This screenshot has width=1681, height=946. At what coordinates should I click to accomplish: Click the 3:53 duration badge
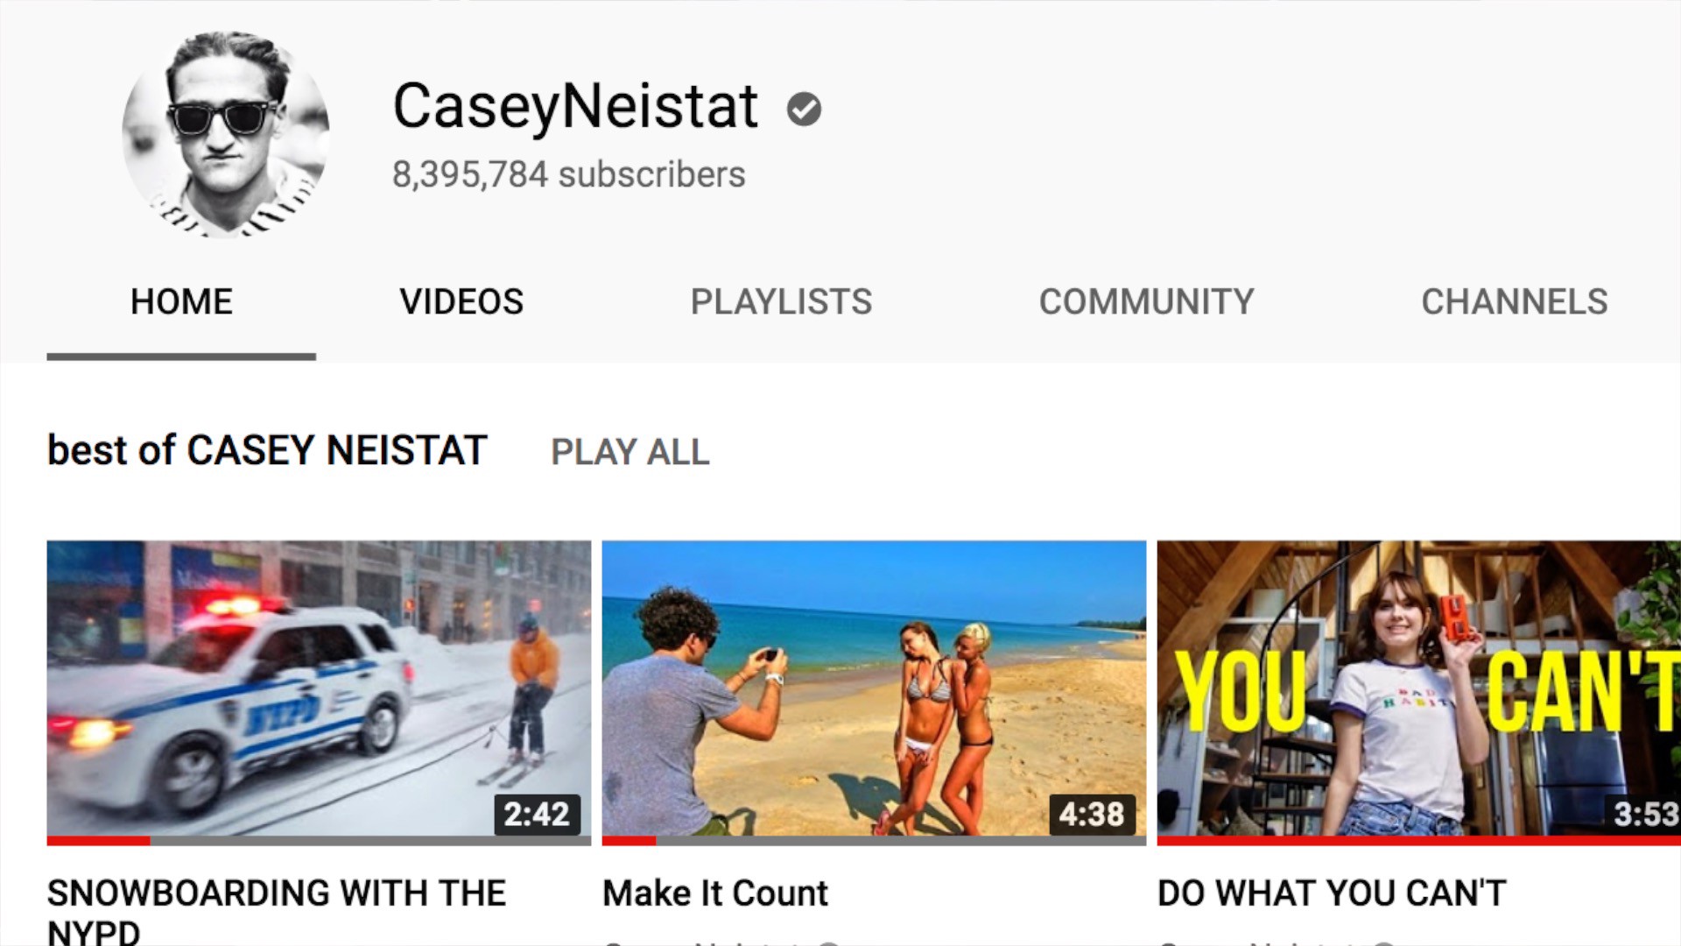pyautogui.click(x=1644, y=815)
